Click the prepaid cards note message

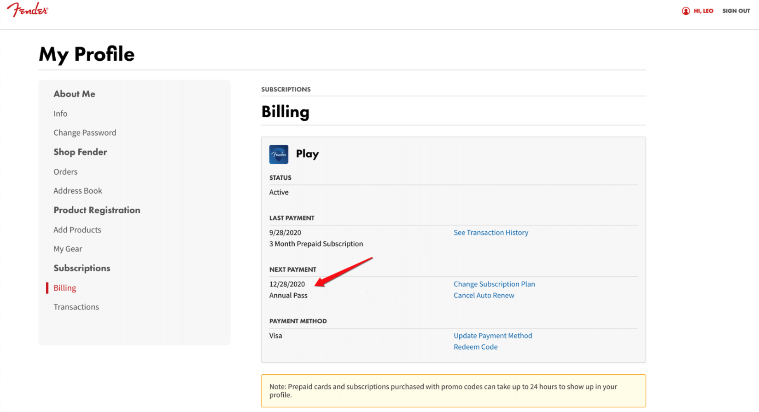point(453,391)
